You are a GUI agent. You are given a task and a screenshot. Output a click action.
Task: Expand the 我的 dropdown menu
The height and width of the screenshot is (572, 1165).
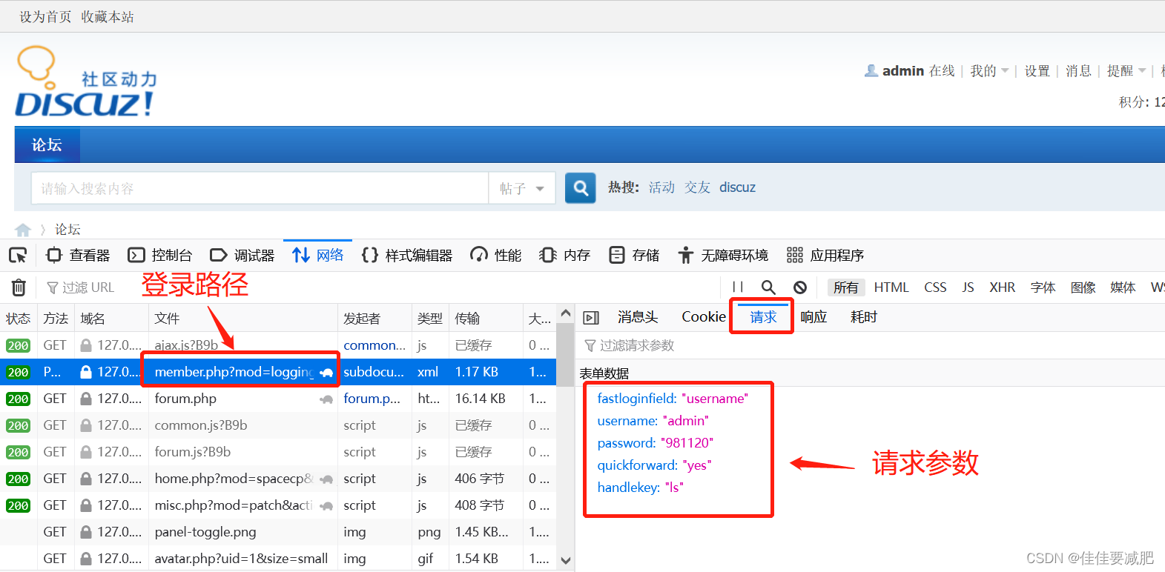coord(989,71)
